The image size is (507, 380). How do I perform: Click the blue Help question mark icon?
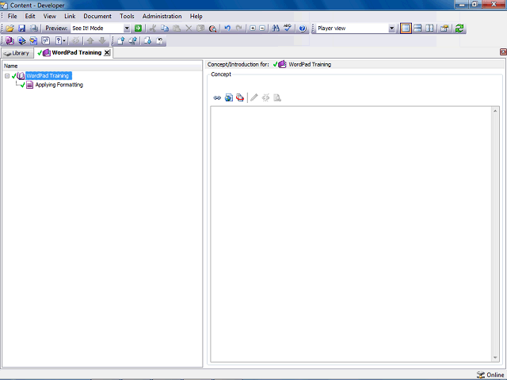(303, 28)
